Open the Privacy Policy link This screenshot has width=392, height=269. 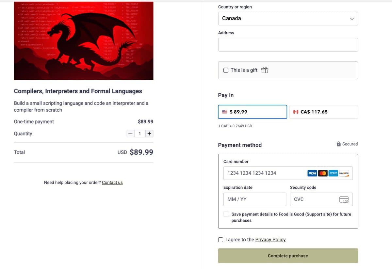pos(270,240)
